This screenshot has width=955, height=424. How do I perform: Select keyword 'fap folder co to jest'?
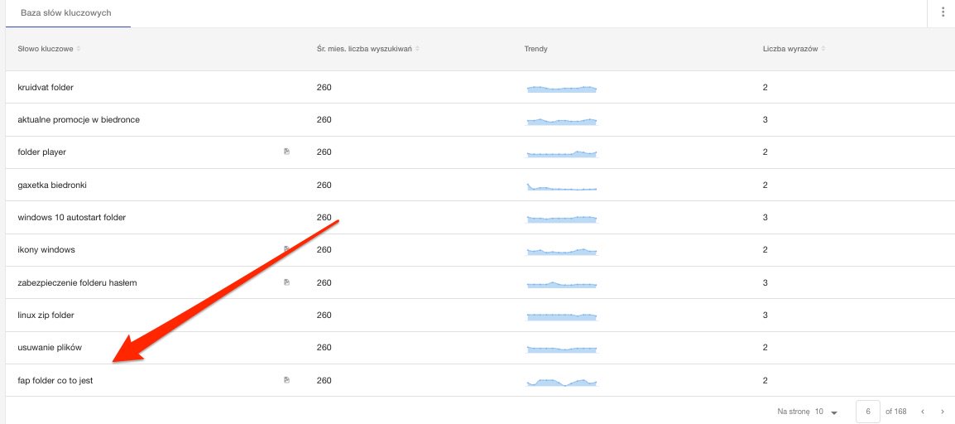click(x=55, y=381)
